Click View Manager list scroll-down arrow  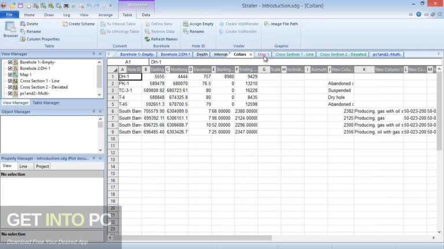99,95
